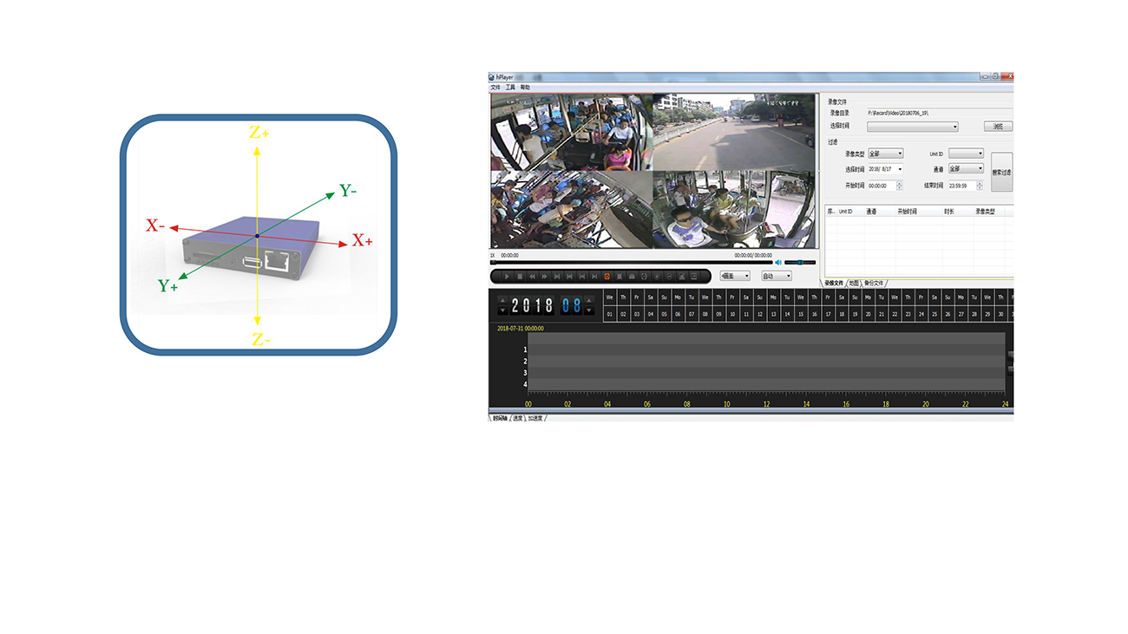Click the 浏览 browse button

point(998,127)
